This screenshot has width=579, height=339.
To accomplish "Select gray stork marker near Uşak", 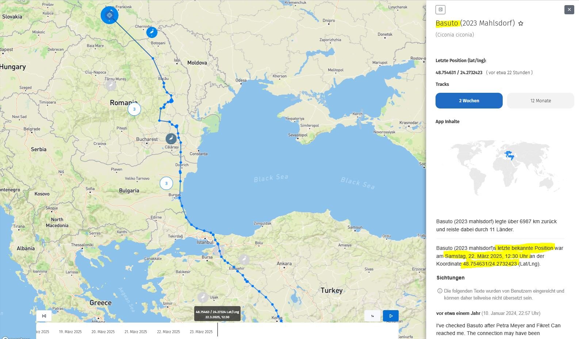I will (203, 297).
